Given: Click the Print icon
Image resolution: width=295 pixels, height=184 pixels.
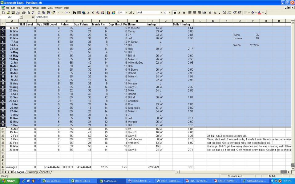Looking at the screenshot, I should pyautogui.click(x=23, y=13).
